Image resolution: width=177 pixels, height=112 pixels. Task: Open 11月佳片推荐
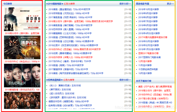point(145,65)
